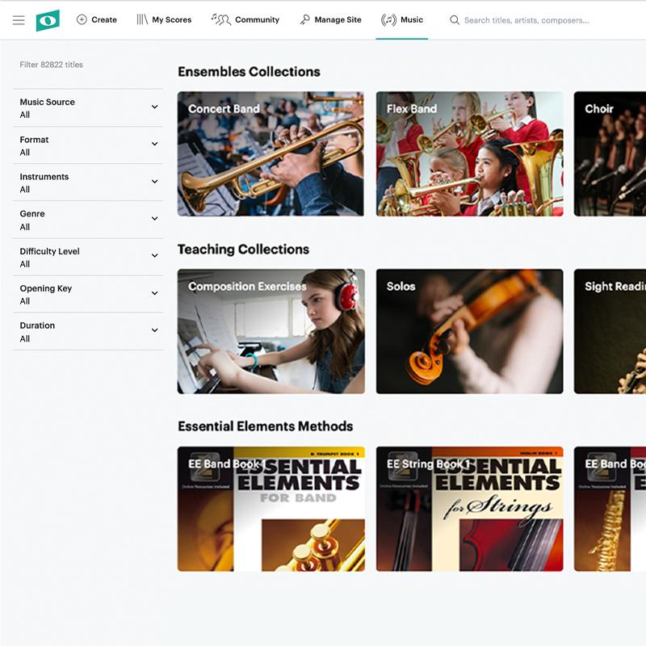Open the EE String Book 1 thumbnail
This screenshot has width=646, height=646.
point(468,507)
